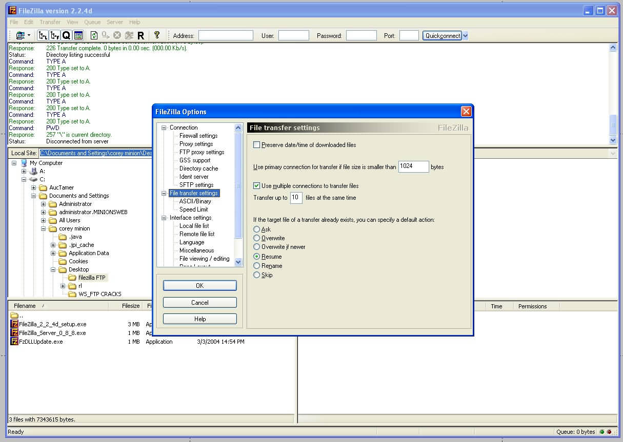
Task: Expand the administrator.MINIONSWEB folder node
Action: tap(44, 212)
